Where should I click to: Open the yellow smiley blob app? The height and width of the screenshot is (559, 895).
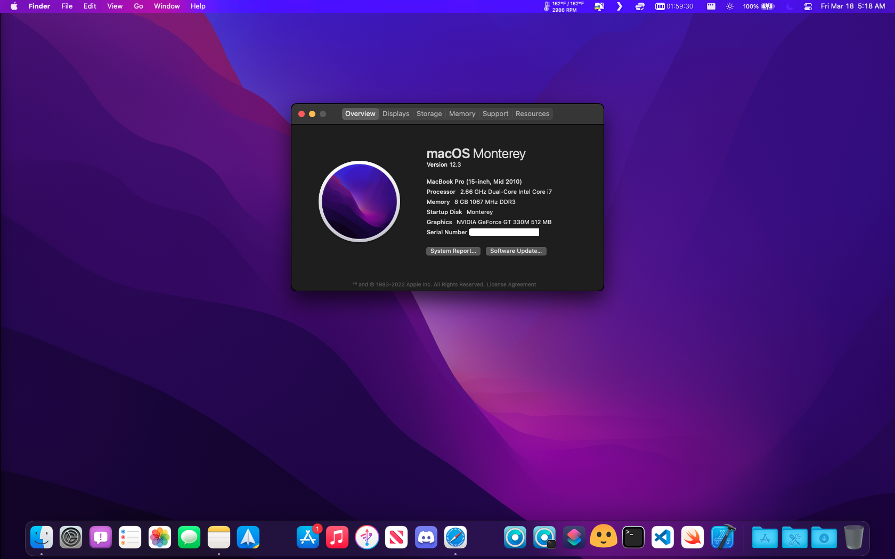click(x=604, y=537)
